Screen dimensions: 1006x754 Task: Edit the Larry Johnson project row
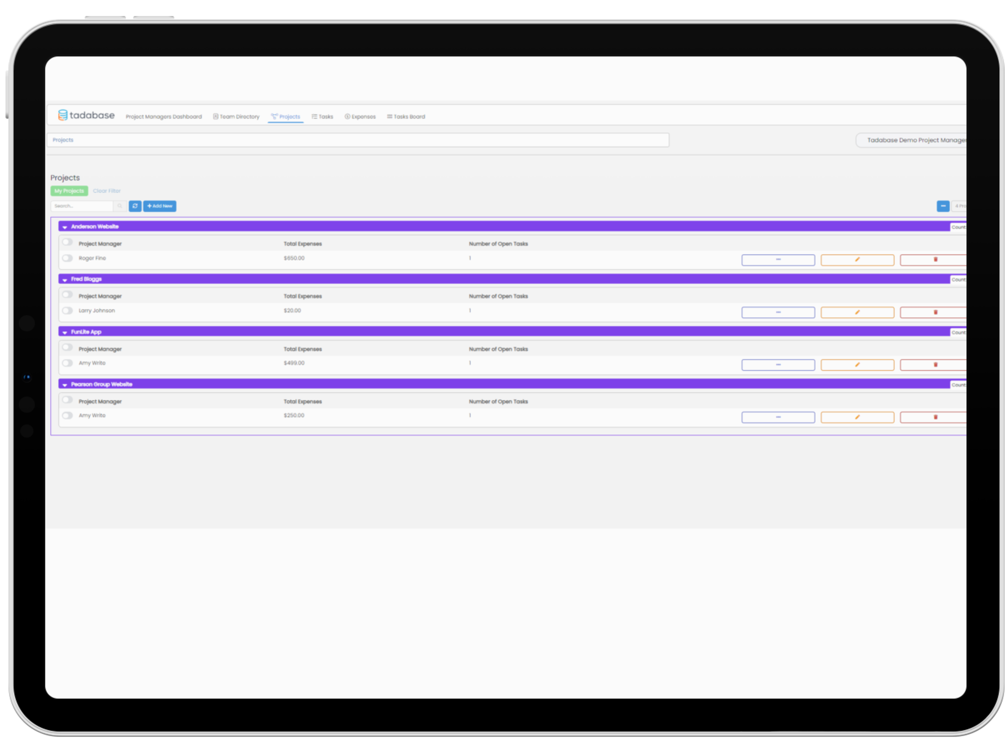coord(857,313)
